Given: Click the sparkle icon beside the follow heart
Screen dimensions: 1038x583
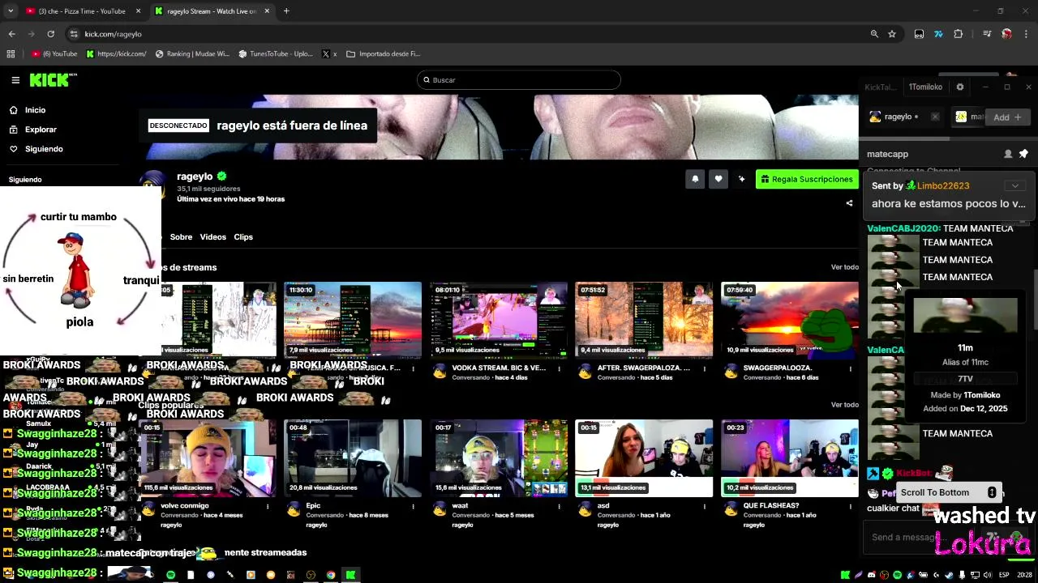Looking at the screenshot, I should click(x=741, y=179).
